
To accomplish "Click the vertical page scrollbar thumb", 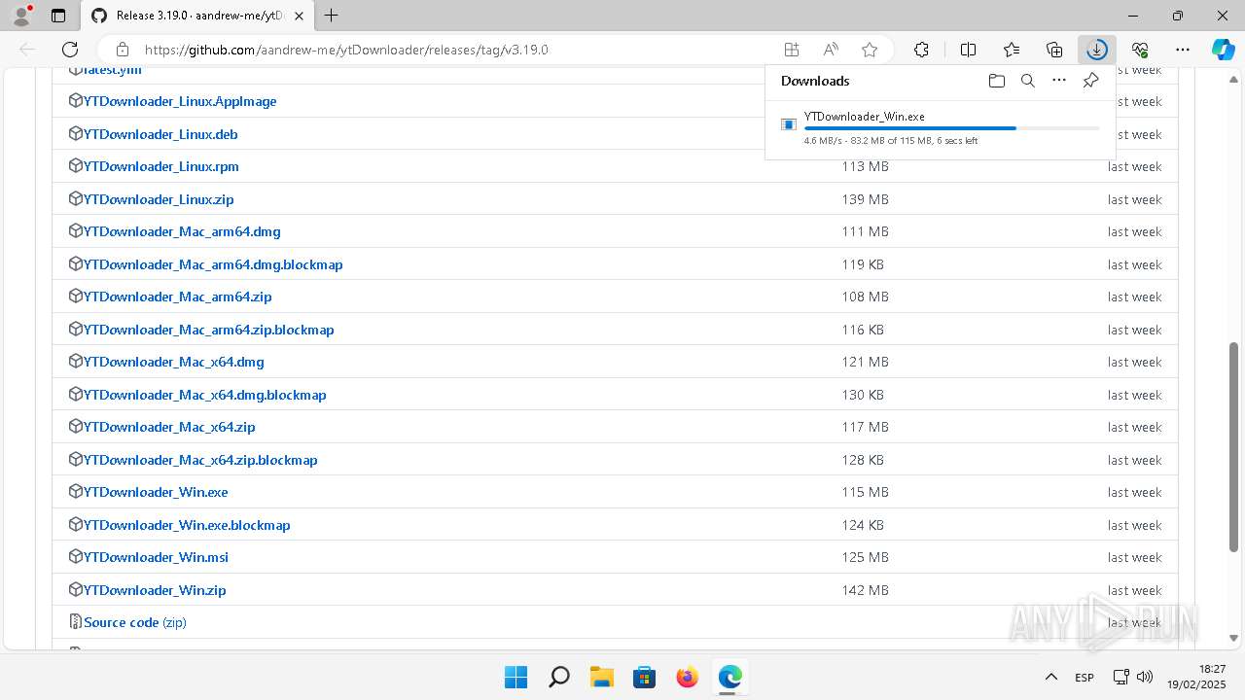I will (x=1233, y=447).
